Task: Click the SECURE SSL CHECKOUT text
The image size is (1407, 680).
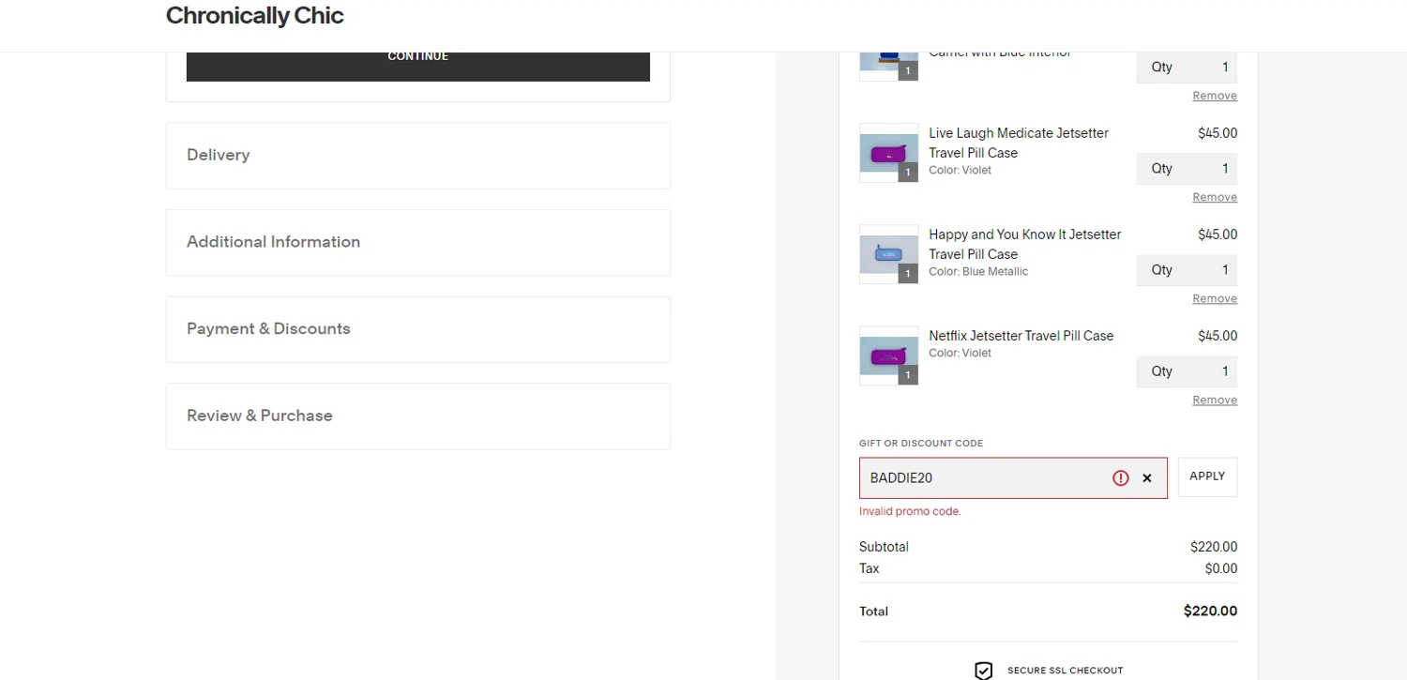Action: click(1065, 671)
